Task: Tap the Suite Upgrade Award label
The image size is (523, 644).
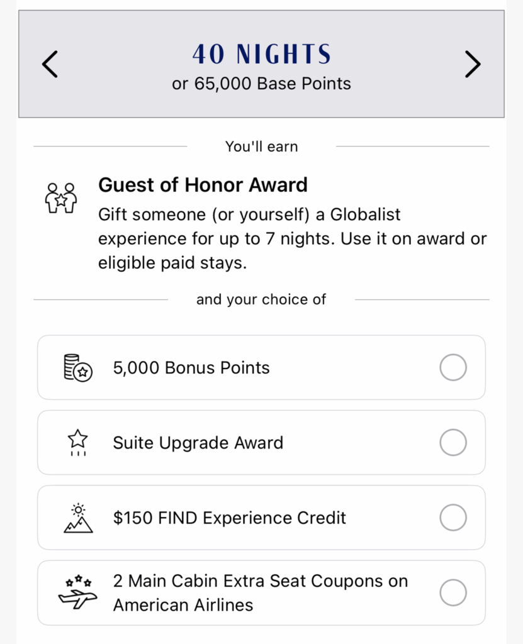Action: (198, 443)
